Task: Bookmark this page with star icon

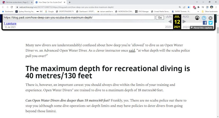Action: tap(189, 7)
